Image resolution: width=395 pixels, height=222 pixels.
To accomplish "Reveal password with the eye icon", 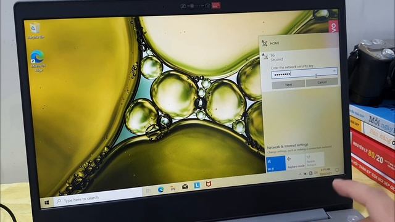I will tap(334, 71).
